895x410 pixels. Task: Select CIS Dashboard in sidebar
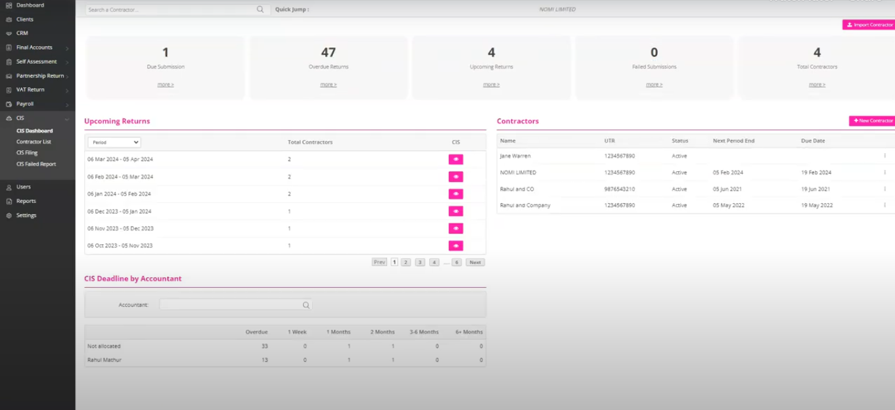click(35, 131)
